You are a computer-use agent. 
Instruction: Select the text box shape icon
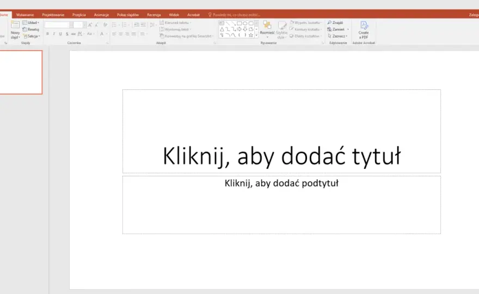[x=222, y=23]
